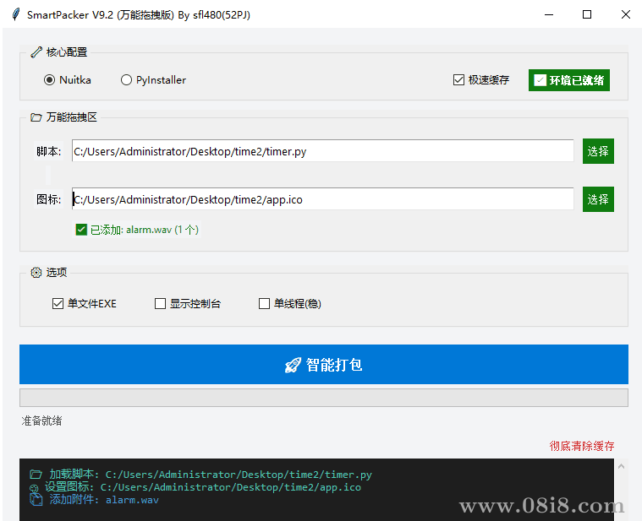Click the 已添加: alarm.wav (1 个) text
Viewport: 642px width, 521px height.
tap(144, 230)
